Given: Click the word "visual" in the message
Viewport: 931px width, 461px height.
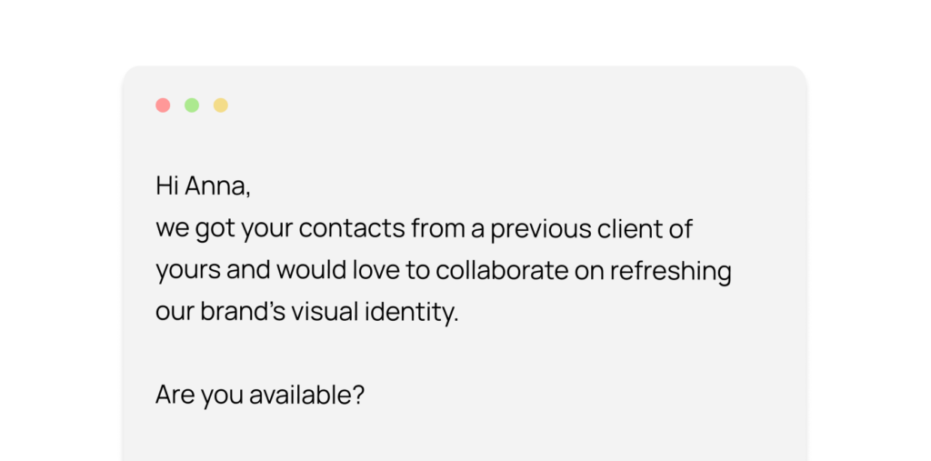Looking at the screenshot, I should (x=325, y=312).
